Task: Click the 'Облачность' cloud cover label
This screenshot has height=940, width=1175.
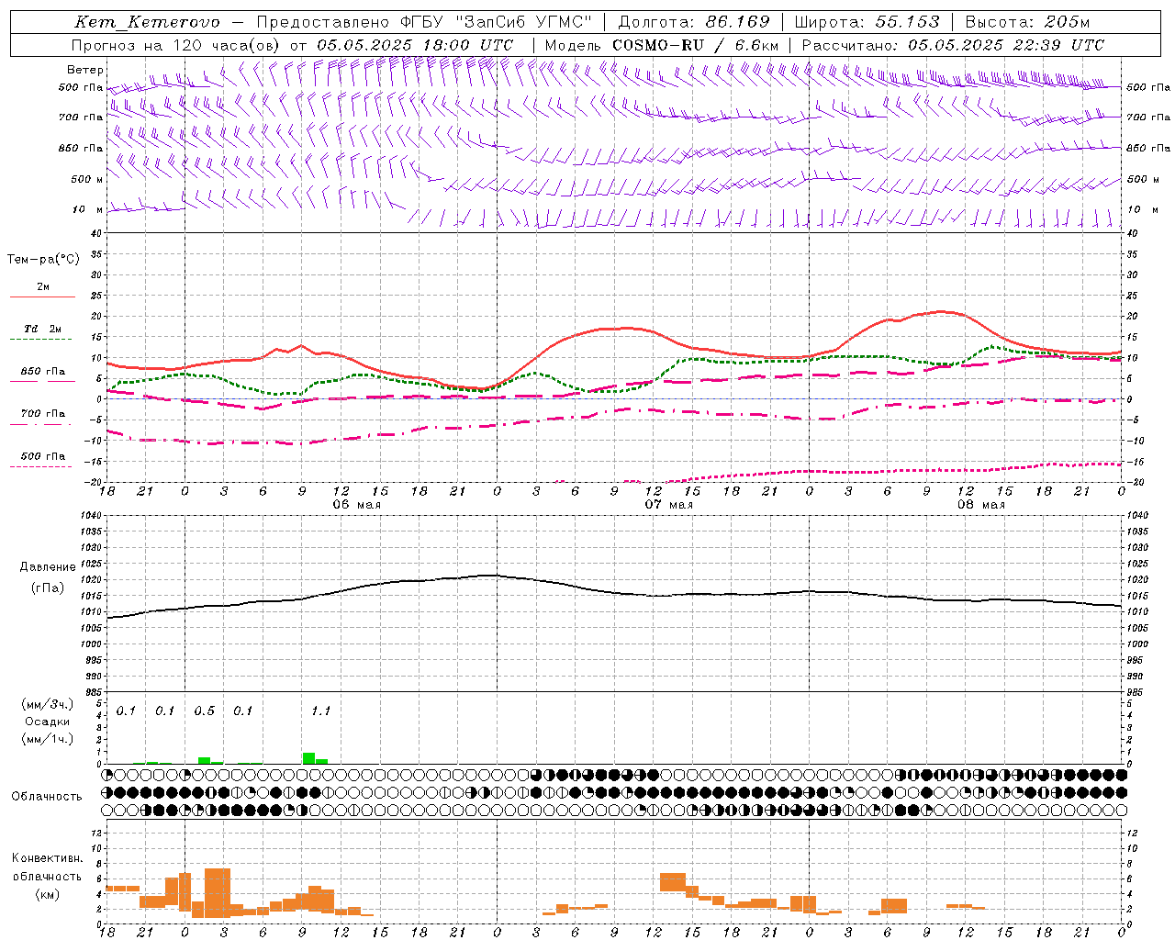Action: tap(47, 796)
